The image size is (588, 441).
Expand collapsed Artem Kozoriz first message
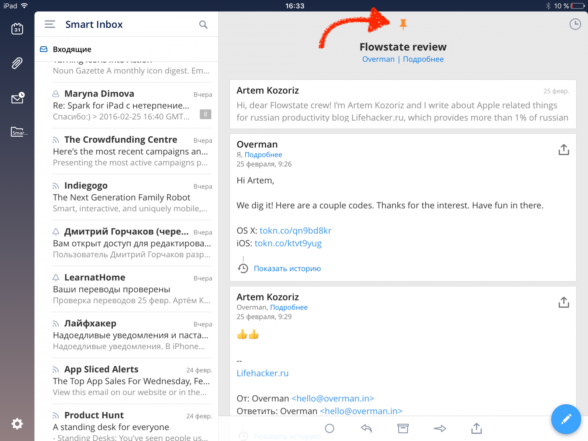[x=403, y=104]
